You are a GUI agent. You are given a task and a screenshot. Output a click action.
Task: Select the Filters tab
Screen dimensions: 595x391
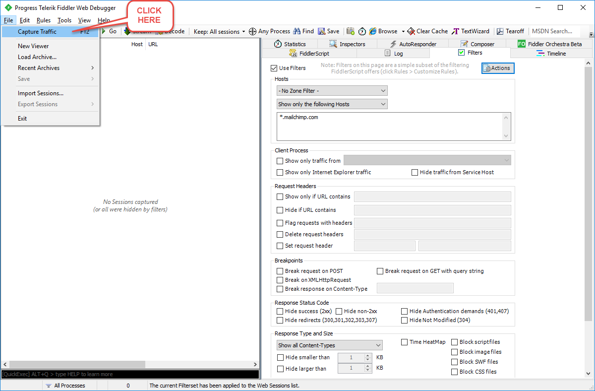click(470, 53)
